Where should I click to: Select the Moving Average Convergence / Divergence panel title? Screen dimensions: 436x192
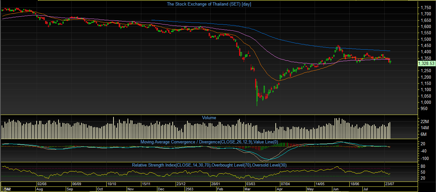pos(209,142)
